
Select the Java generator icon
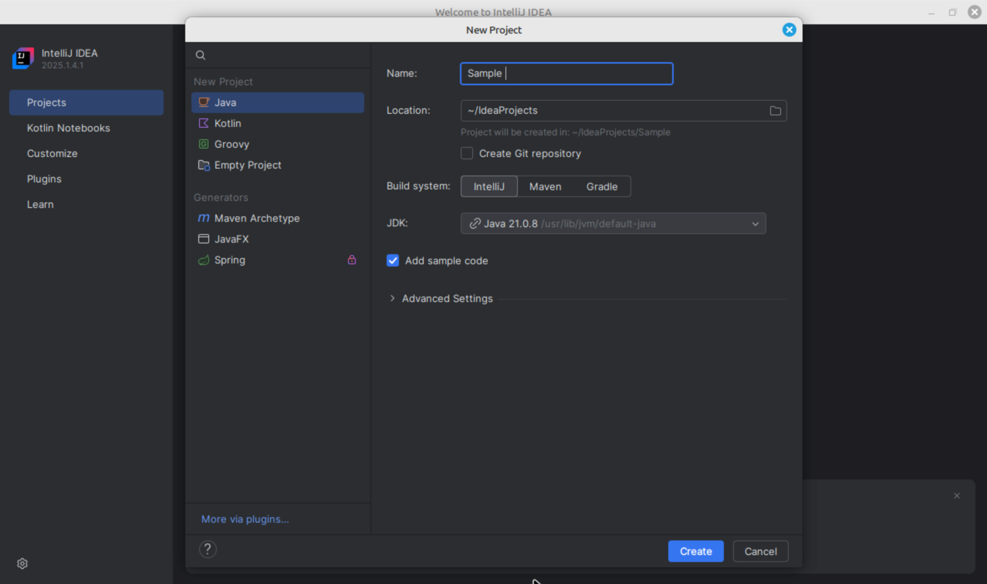(203, 102)
